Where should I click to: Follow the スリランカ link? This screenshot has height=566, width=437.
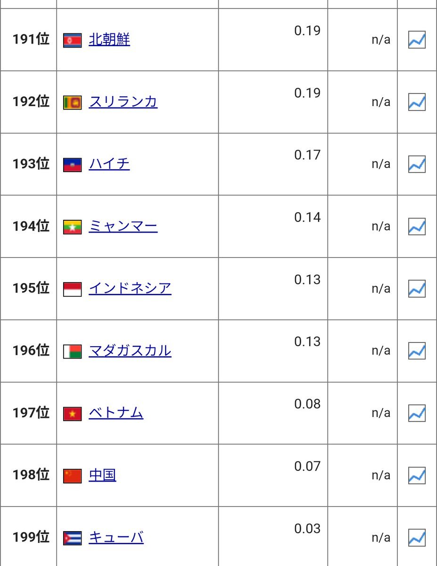click(123, 102)
